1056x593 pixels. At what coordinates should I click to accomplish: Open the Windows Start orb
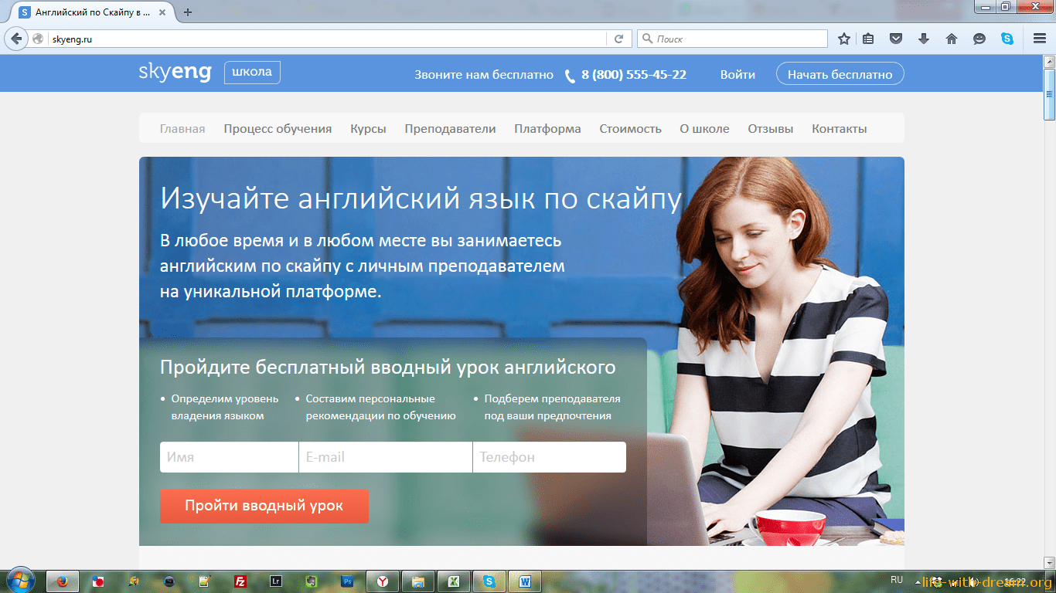(x=19, y=581)
